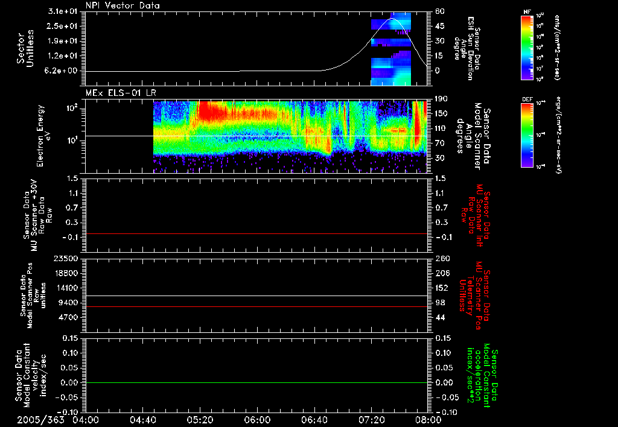Viewport: 618px width, 427px height.
Task: Click the 10¹ electron energy tick
Action: pos(71,141)
